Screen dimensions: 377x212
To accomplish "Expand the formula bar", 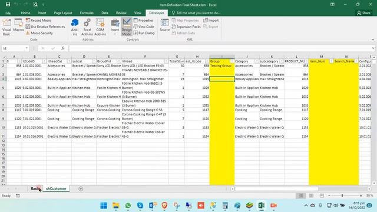I will pos(373,48).
